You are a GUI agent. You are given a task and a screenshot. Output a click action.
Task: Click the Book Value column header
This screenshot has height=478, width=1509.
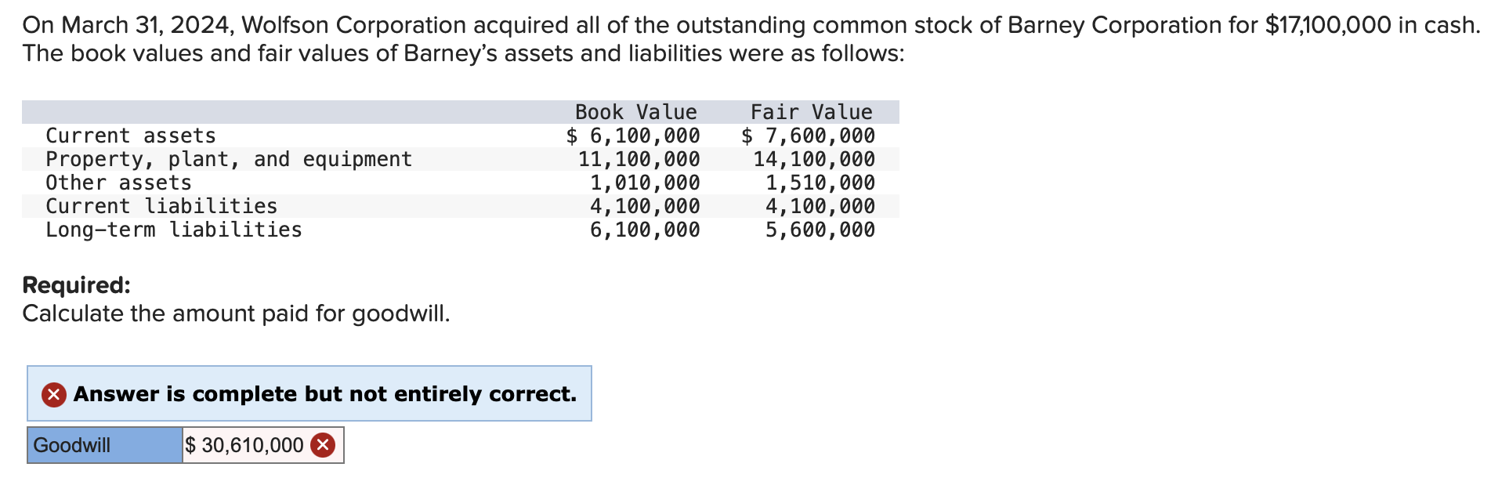pyautogui.click(x=635, y=112)
